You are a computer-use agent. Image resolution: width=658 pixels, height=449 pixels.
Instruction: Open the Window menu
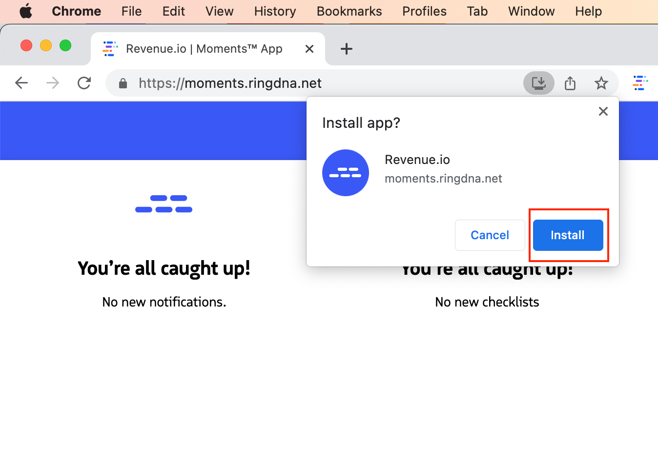(532, 11)
